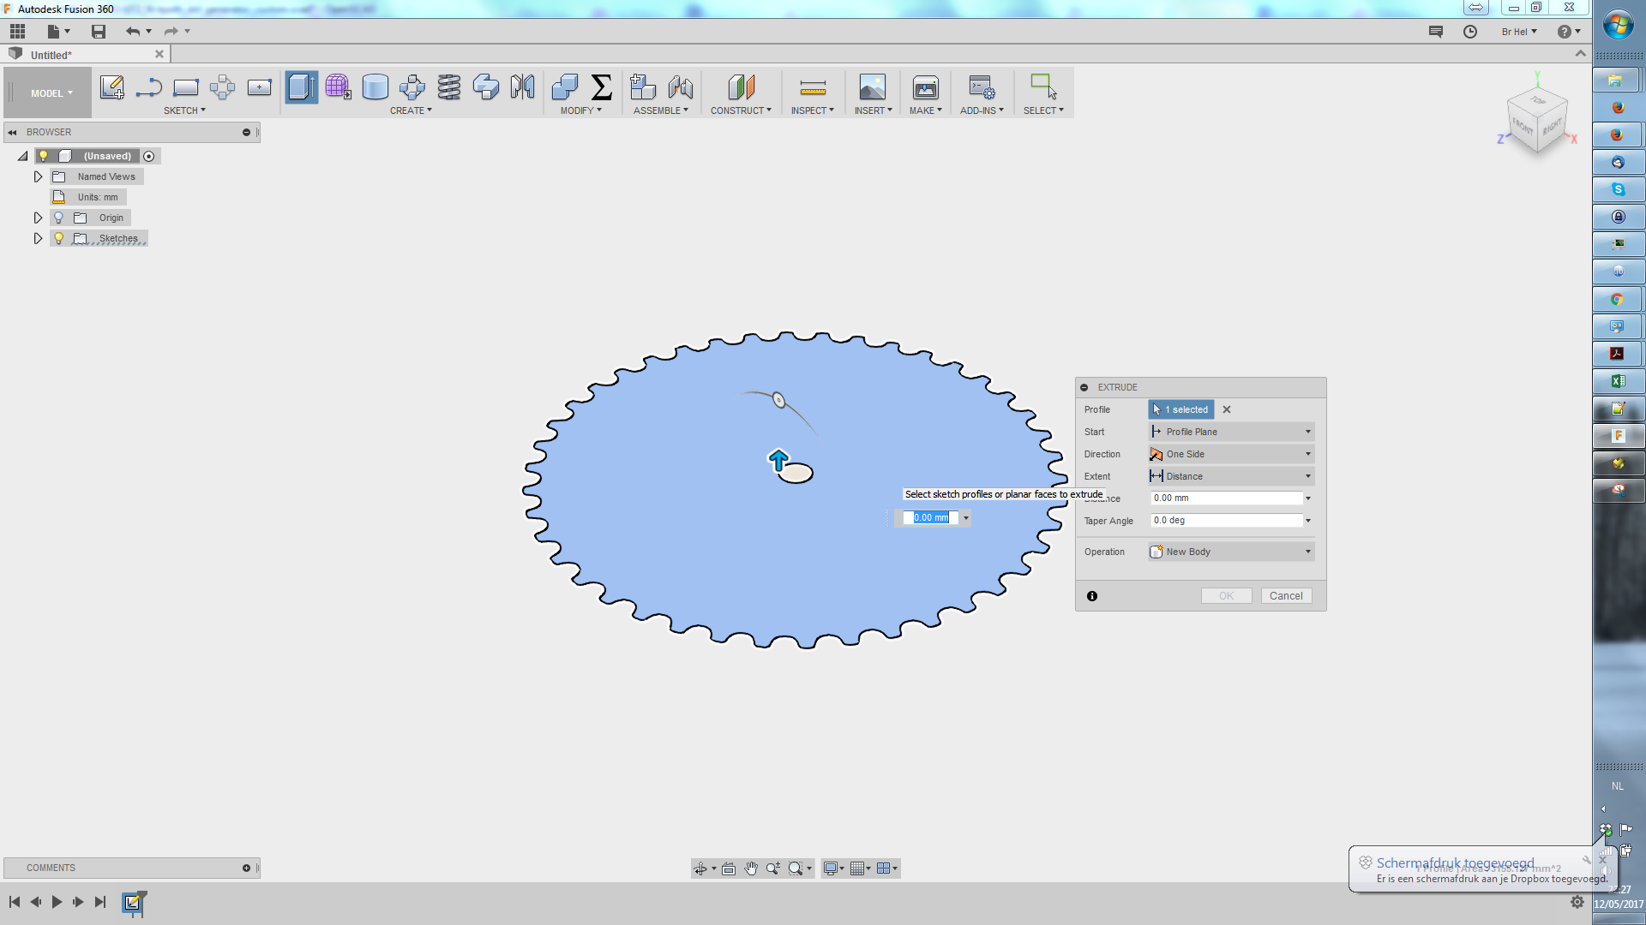The image size is (1646, 925).
Task: Select the Extrude tool icon
Action: point(301,87)
